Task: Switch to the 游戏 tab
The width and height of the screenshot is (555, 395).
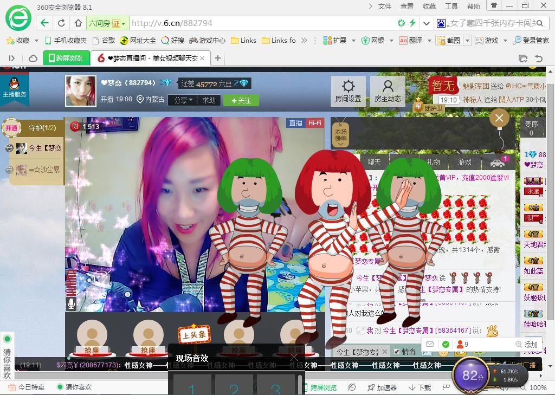Action: [x=464, y=162]
